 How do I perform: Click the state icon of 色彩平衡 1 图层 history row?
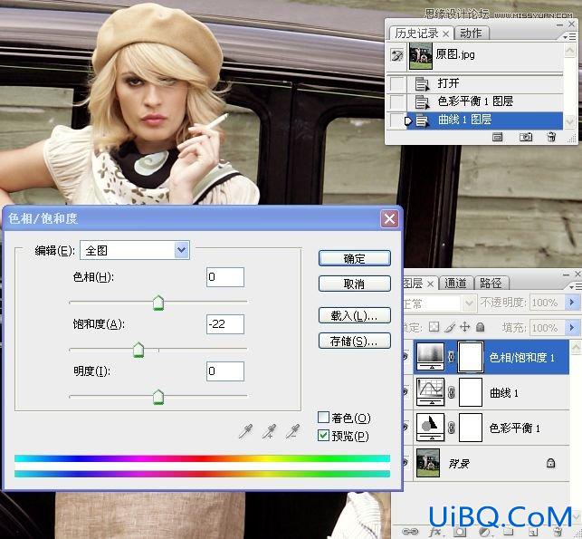click(x=422, y=101)
